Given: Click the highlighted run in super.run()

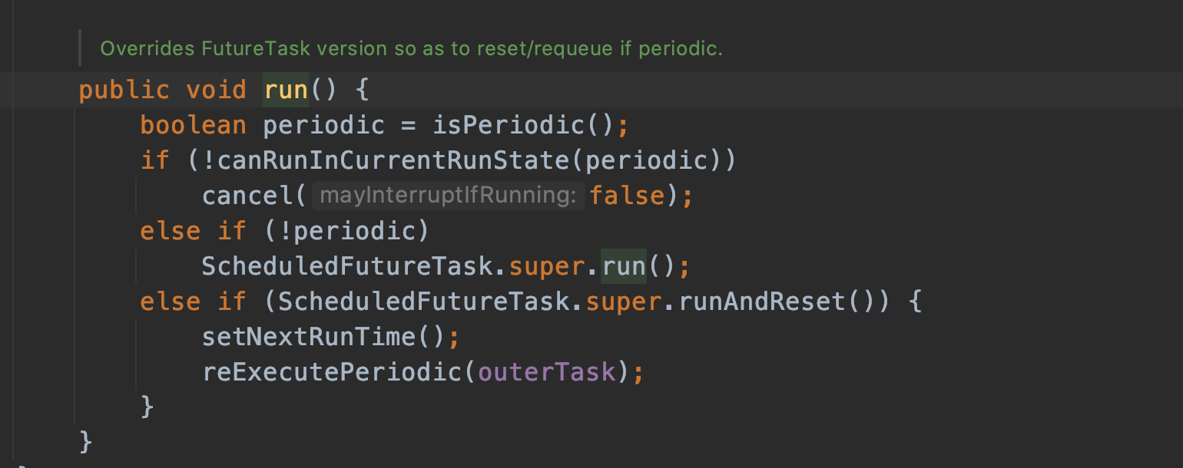Looking at the screenshot, I should (x=623, y=266).
